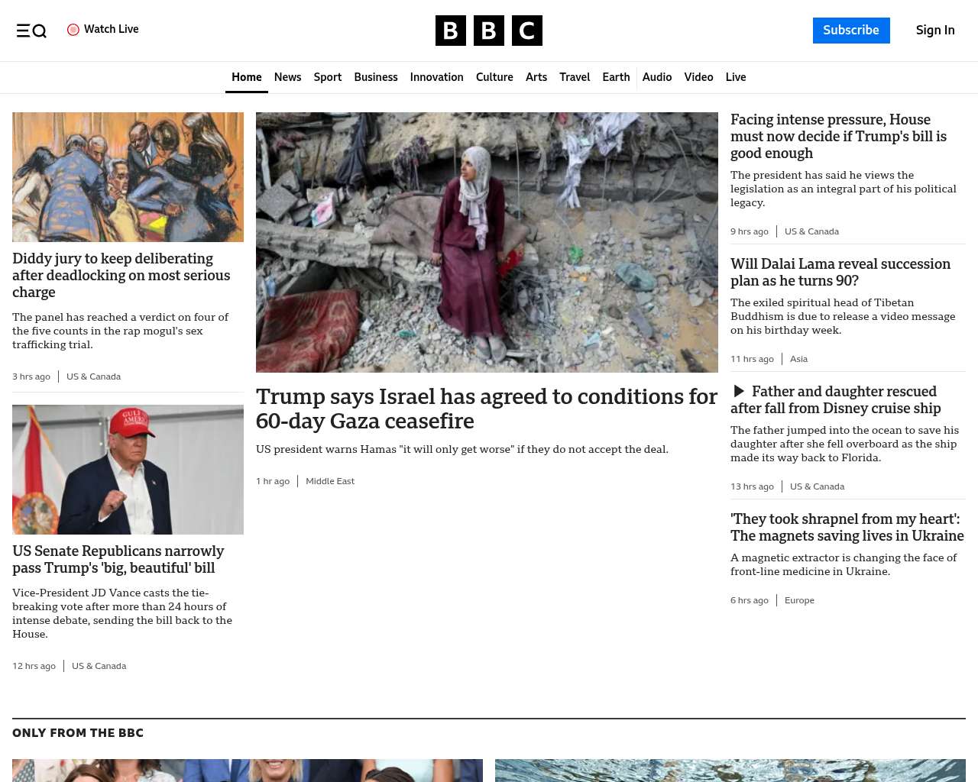
Task: Read the Gaza ceasefire headline article
Action: click(487, 409)
